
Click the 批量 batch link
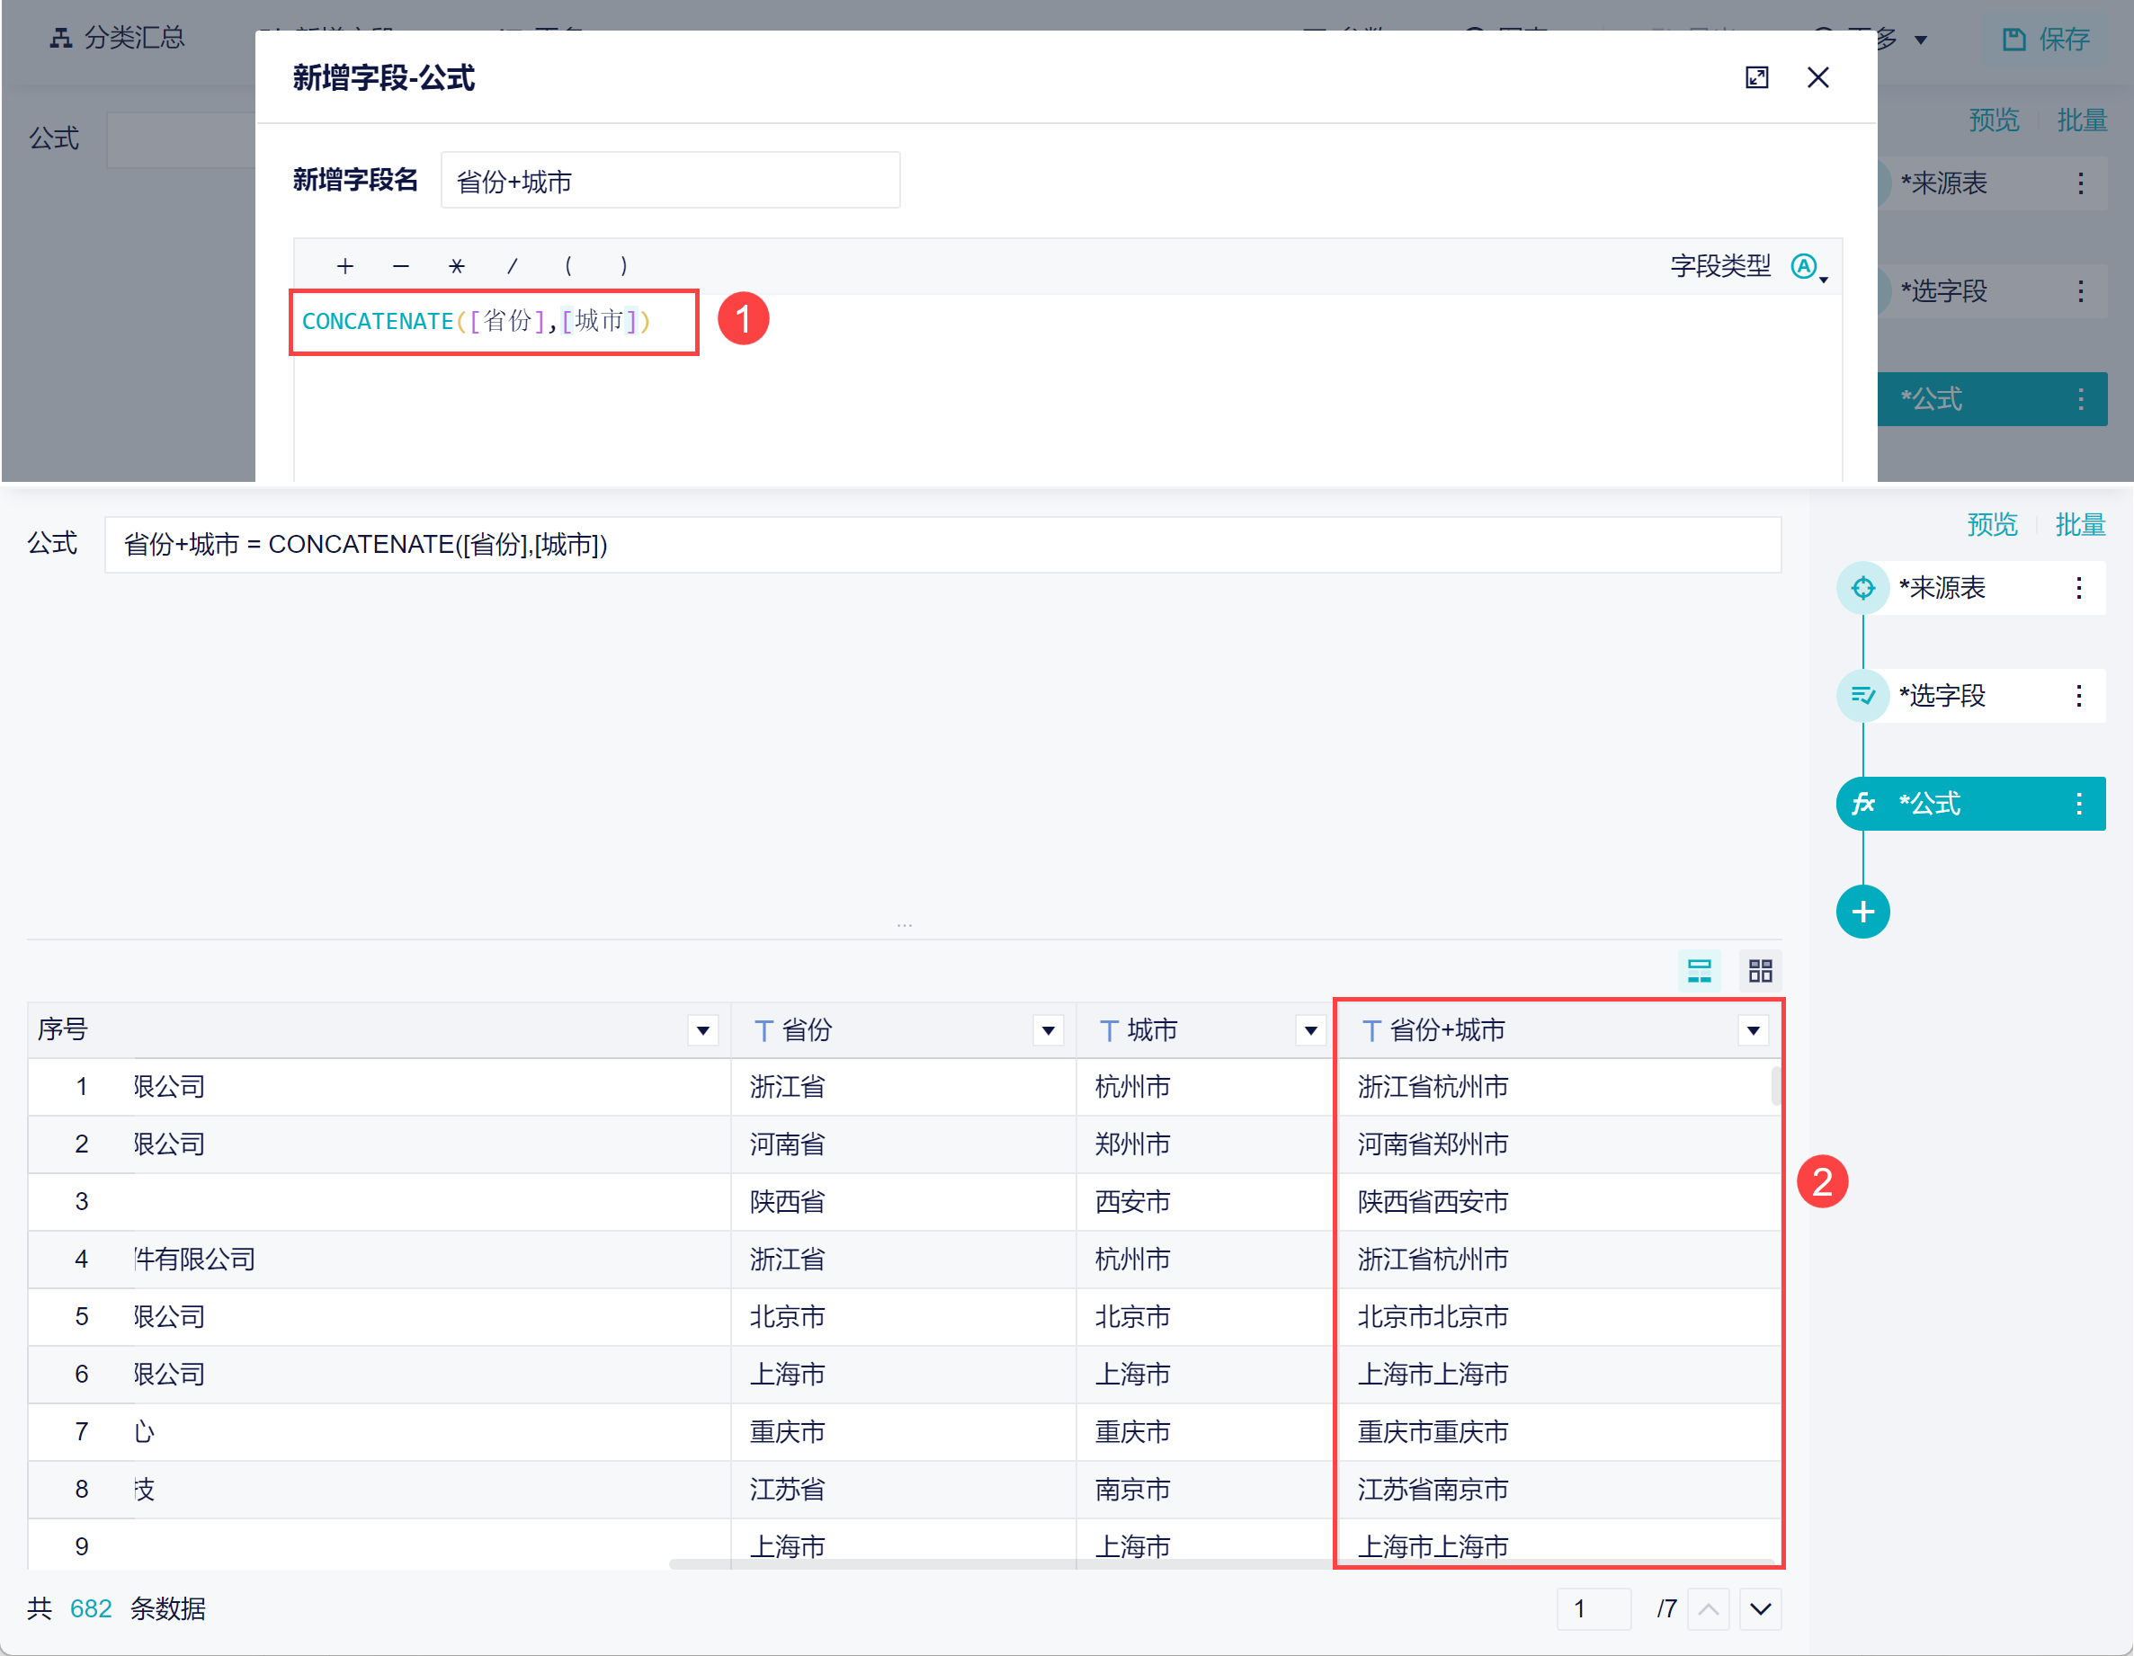click(x=2079, y=525)
